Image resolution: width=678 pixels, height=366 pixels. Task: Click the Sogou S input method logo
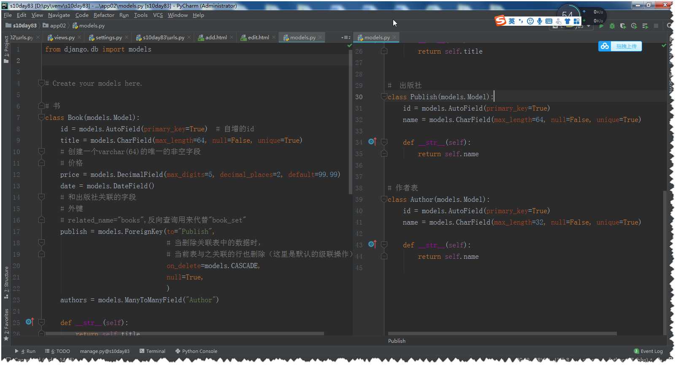[x=500, y=21]
